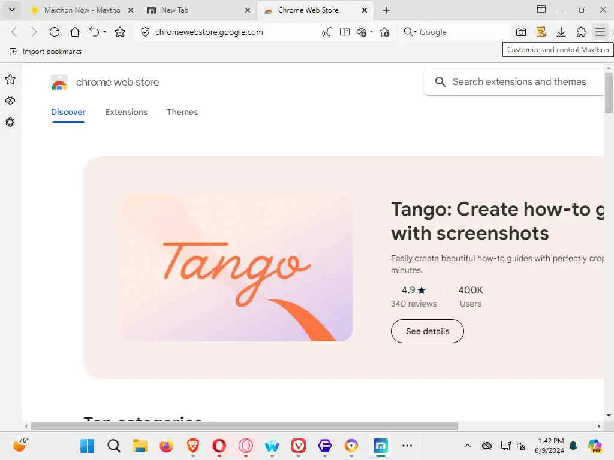
Task: Click the browser forward arrow
Action: tap(34, 32)
